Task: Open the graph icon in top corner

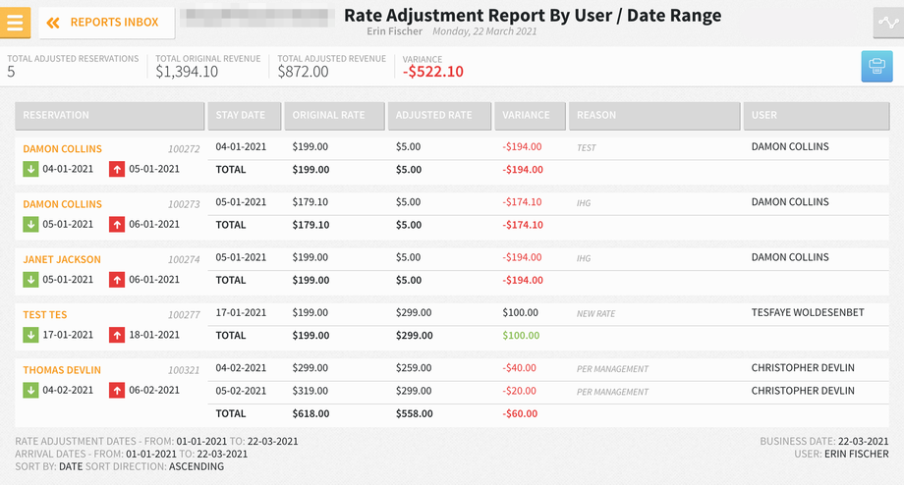Action: click(x=888, y=23)
